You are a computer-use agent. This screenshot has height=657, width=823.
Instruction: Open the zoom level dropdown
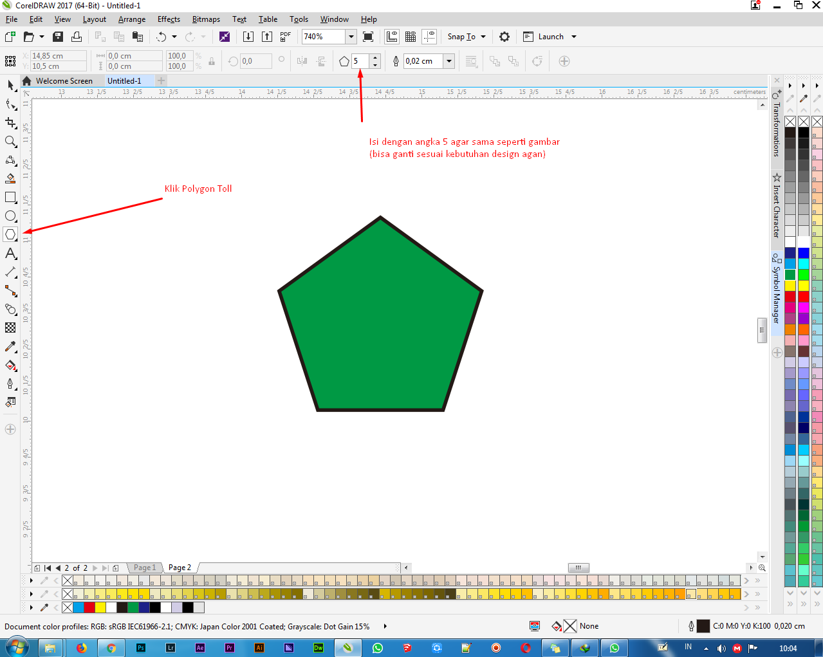(351, 37)
